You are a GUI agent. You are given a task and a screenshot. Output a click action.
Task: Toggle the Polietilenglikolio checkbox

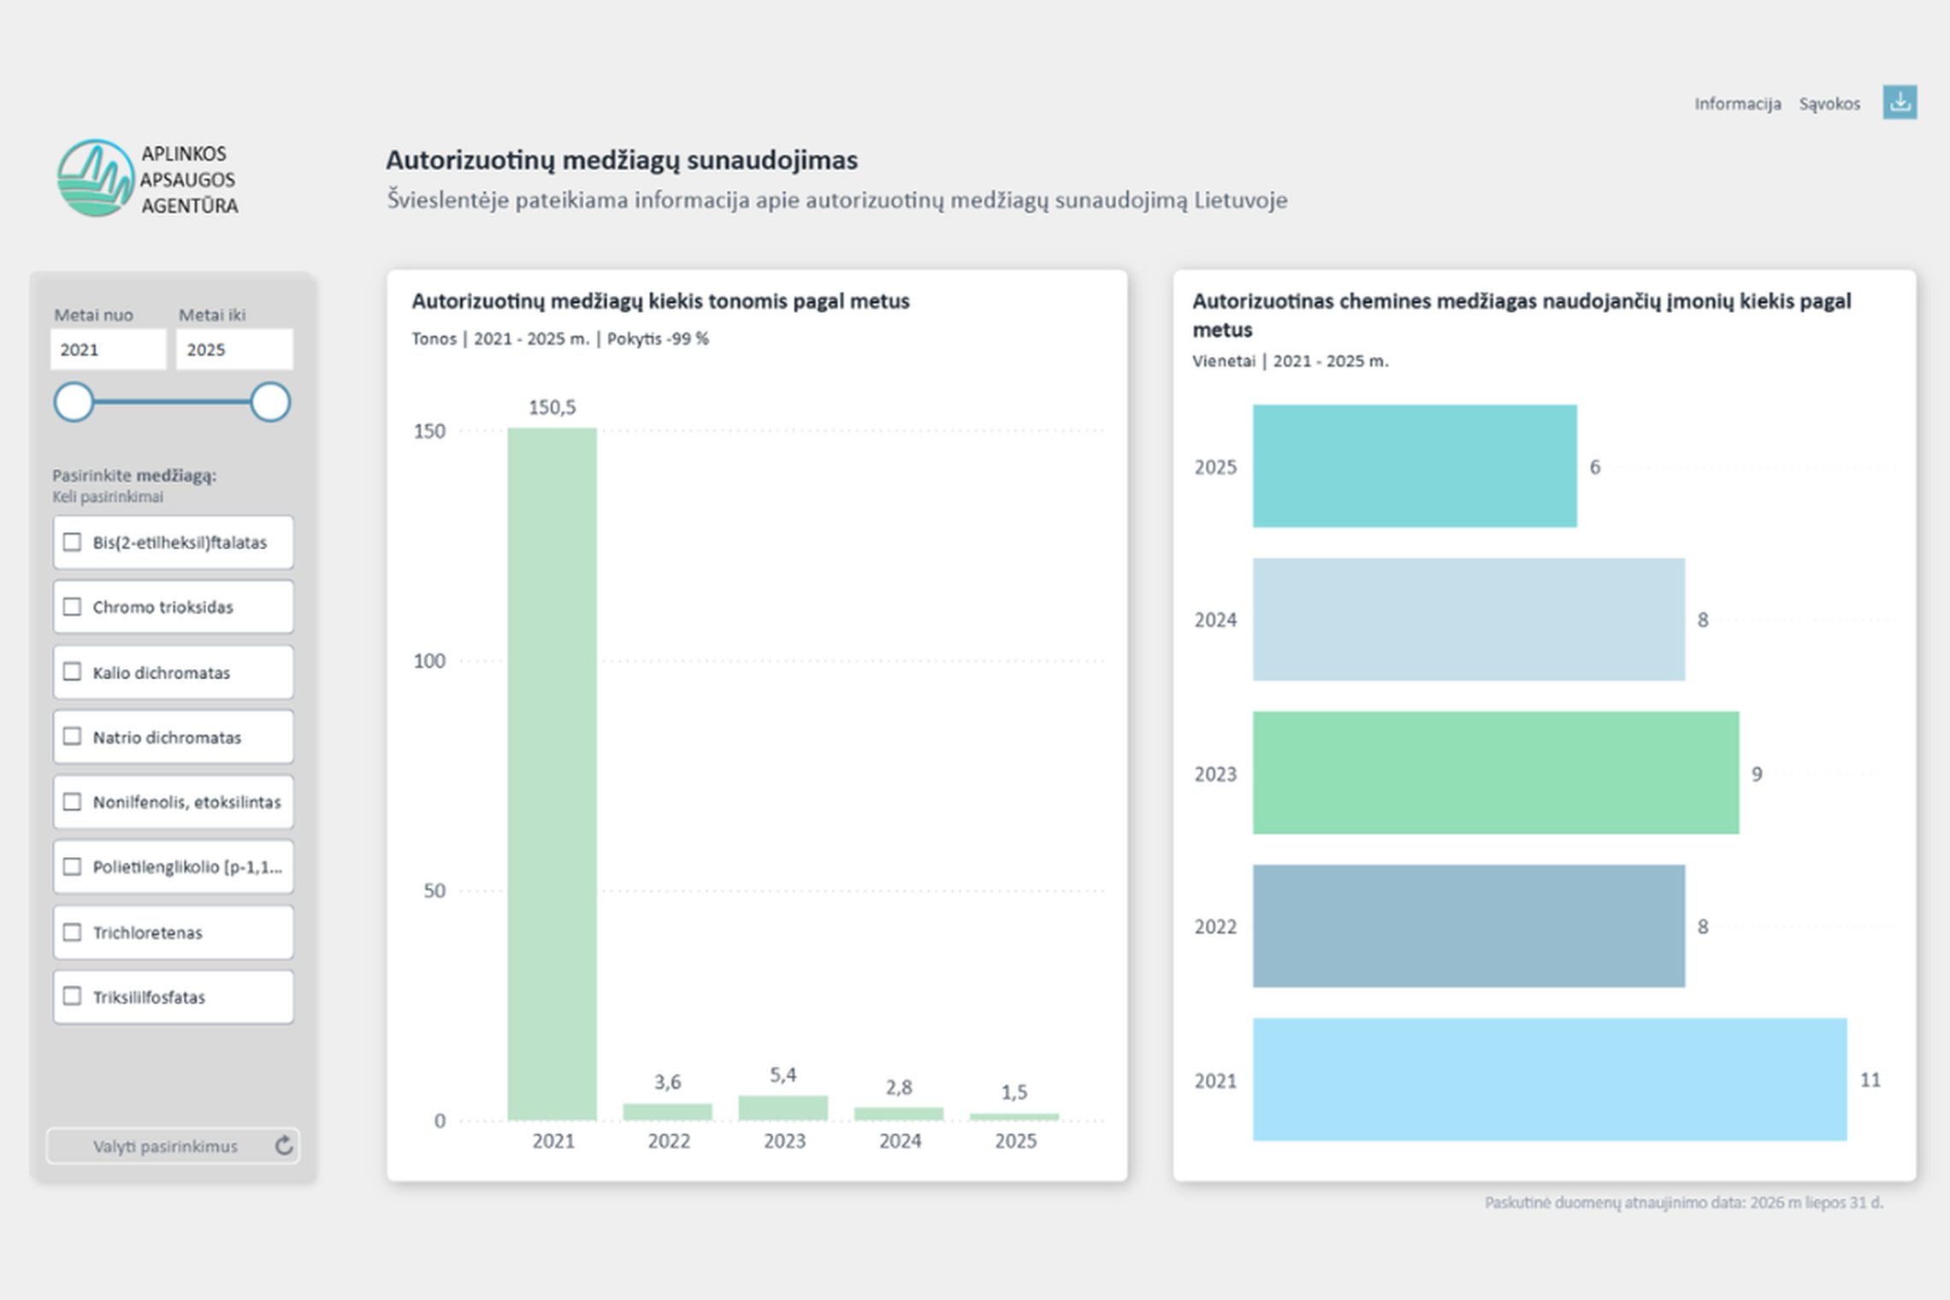point(73,866)
